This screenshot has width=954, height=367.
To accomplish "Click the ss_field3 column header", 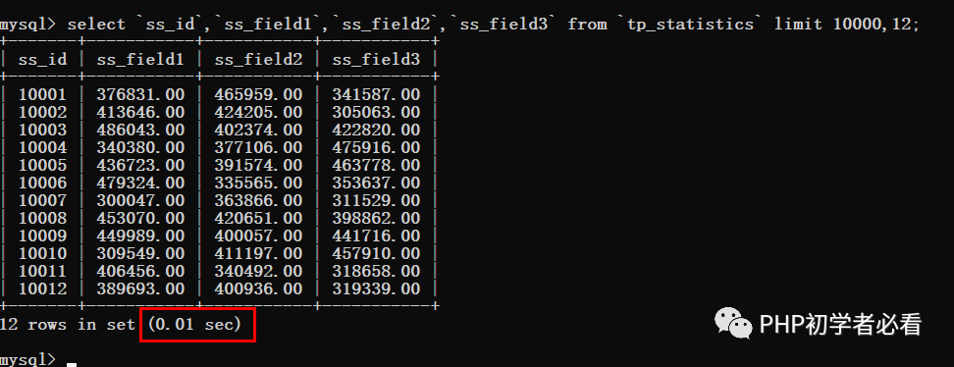I will pos(376,59).
